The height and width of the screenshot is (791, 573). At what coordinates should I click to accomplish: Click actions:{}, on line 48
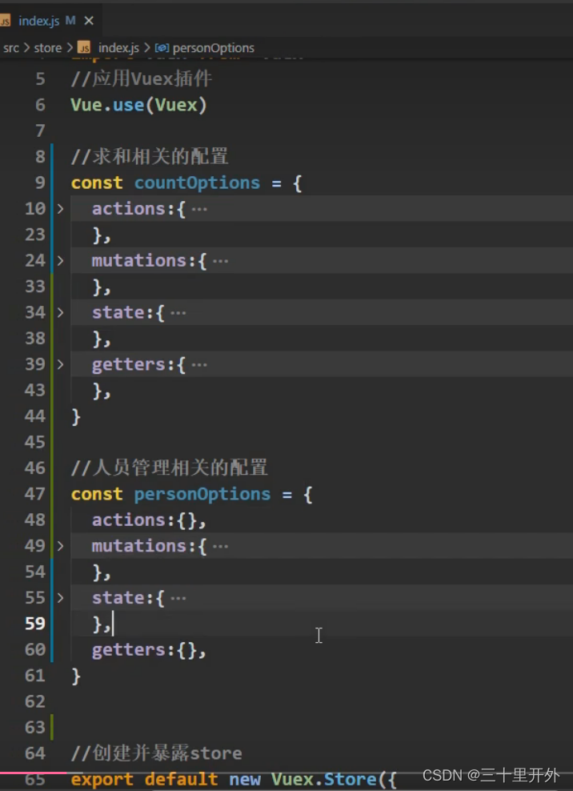tap(149, 520)
